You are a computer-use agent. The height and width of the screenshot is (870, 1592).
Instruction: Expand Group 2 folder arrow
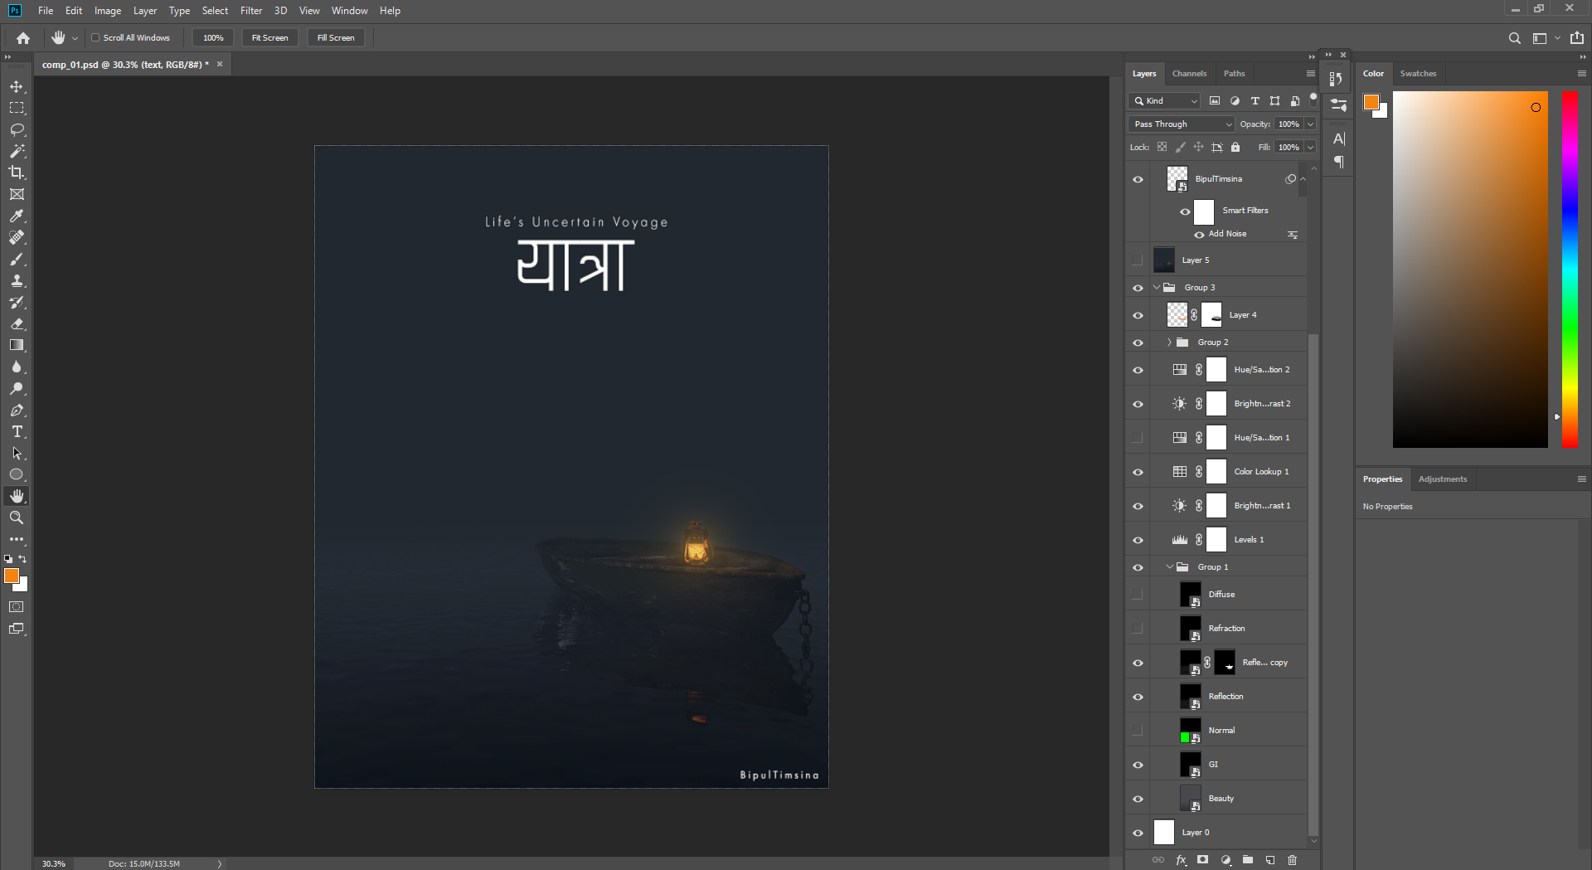tap(1170, 343)
